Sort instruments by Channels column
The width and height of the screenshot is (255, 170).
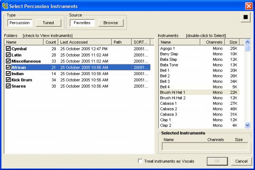pos(212,42)
